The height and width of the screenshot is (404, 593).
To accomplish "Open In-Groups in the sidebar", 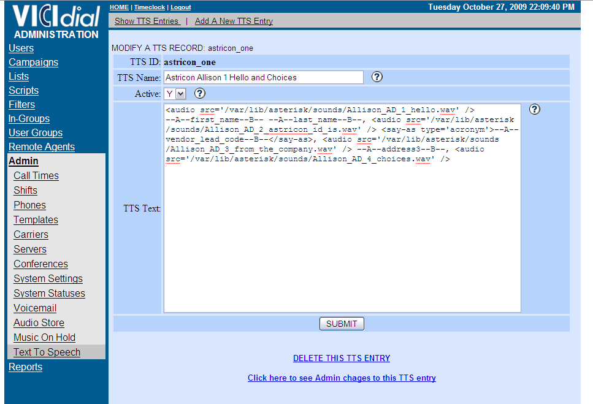I will click(x=29, y=119).
